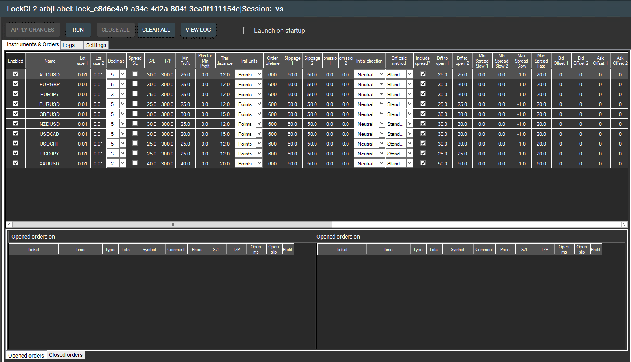Click the RUN button

click(78, 30)
